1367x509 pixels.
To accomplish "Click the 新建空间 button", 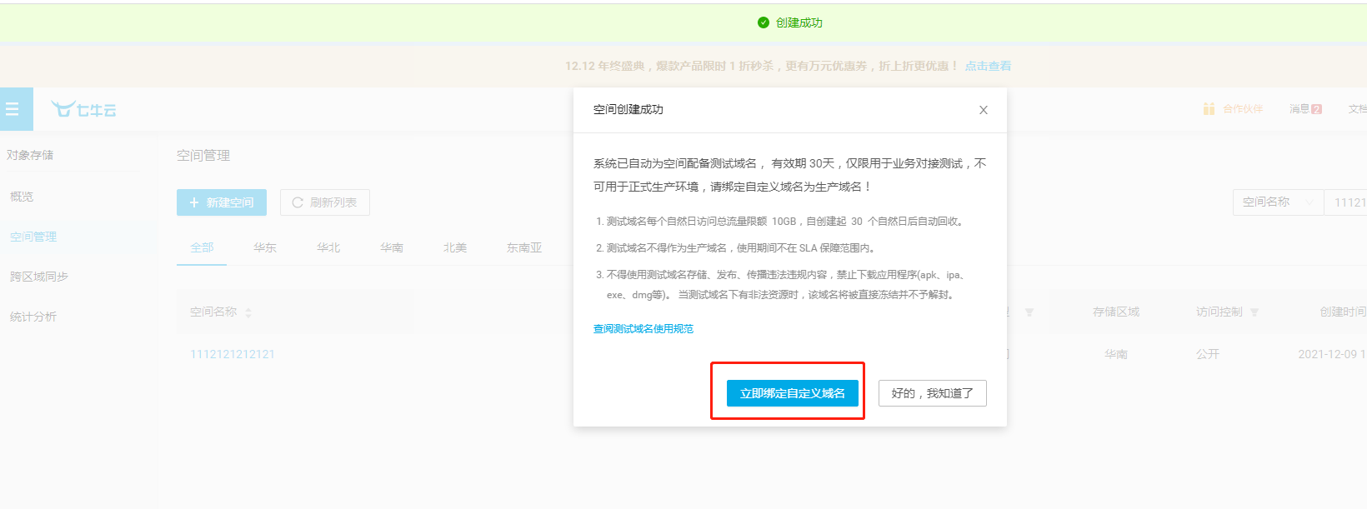I will 222,202.
